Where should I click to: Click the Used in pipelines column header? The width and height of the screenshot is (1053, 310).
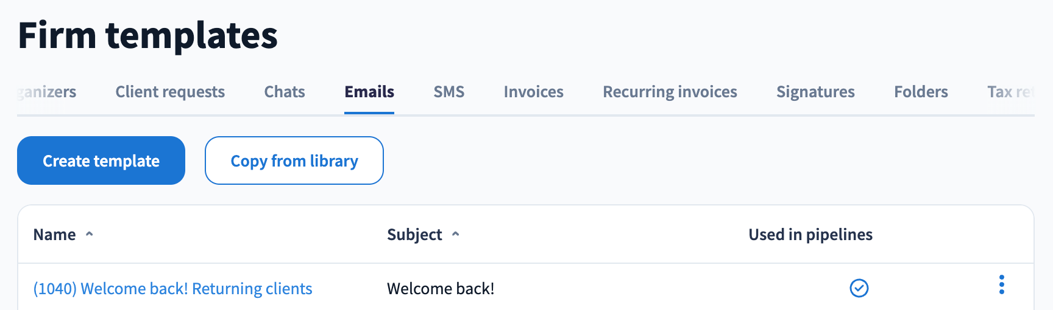tap(810, 235)
